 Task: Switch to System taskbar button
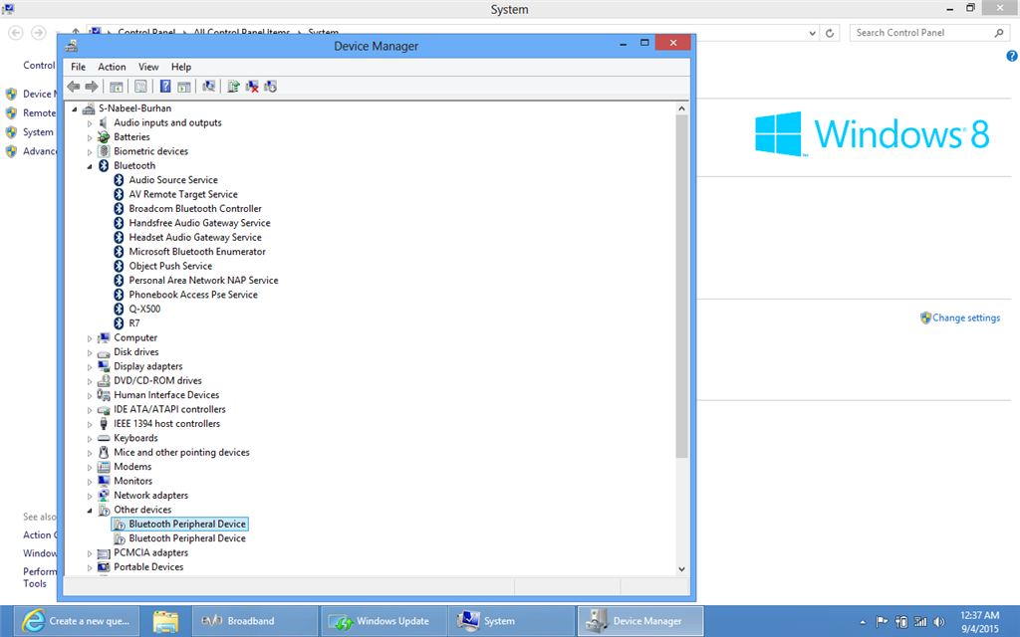[x=511, y=621]
